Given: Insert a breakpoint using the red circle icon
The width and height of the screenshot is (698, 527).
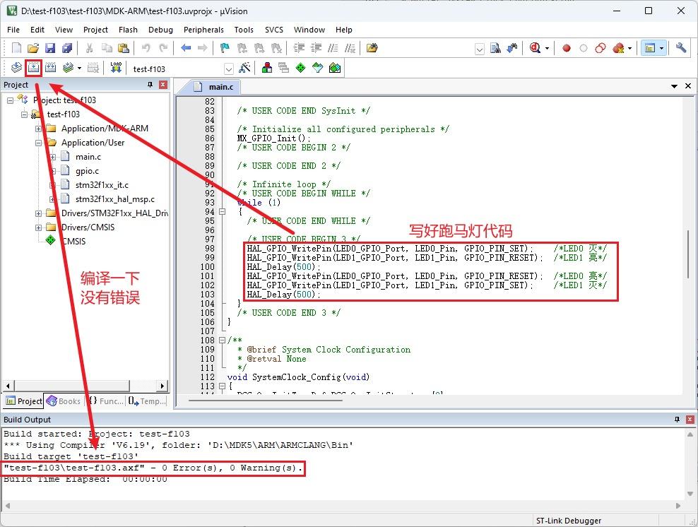Looking at the screenshot, I should 566,48.
